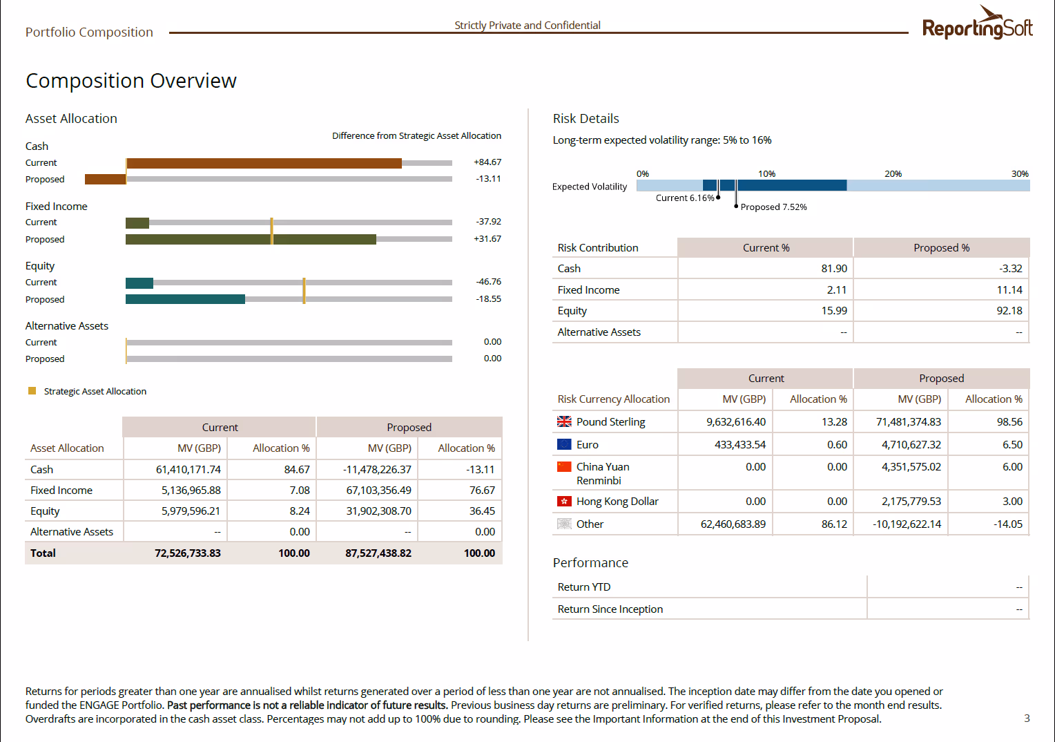Click the Strategic Asset Allocation legend swatch
The image size is (1055, 742).
coord(32,391)
